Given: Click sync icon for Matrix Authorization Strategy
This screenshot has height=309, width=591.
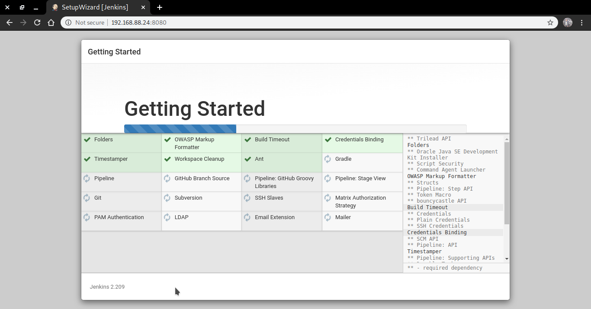Looking at the screenshot, I should click(328, 198).
